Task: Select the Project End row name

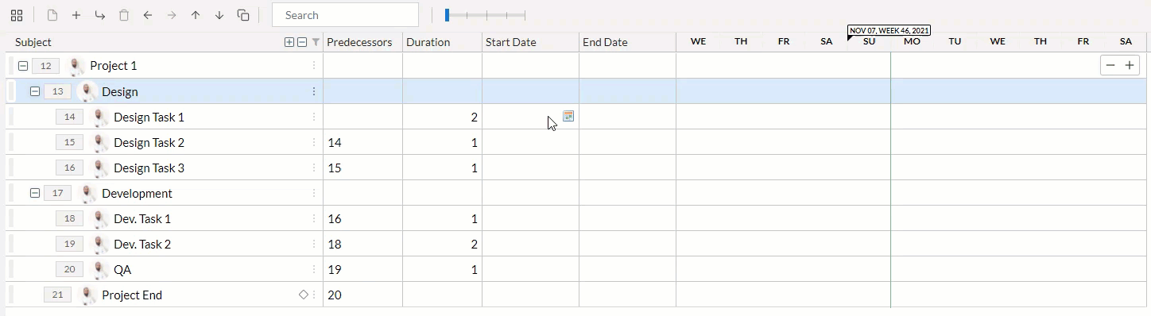Action: click(x=132, y=295)
